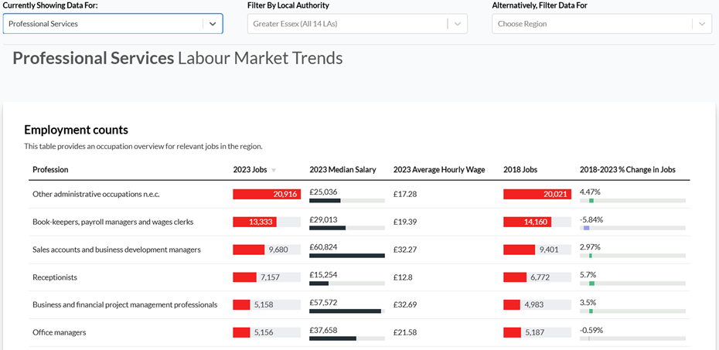Screen dimensions: 719x350
Task: Click the 2023 Jobs sort arrow icon
Action: 273,170
